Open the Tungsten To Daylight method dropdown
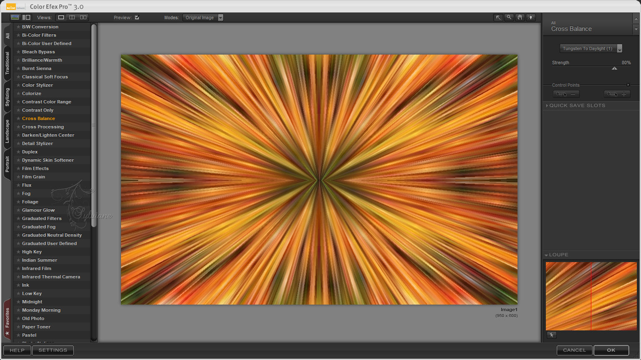This screenshot has height=360, width=641. [591, 48]
